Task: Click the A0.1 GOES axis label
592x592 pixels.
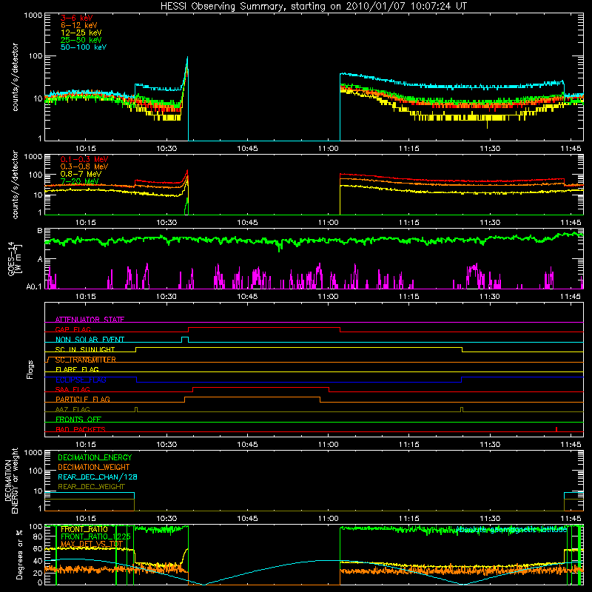Action: (33, 287)
